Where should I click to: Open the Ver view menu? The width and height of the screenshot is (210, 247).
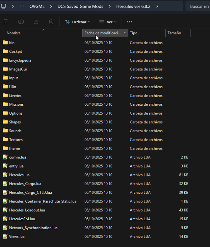pos(108,22)
